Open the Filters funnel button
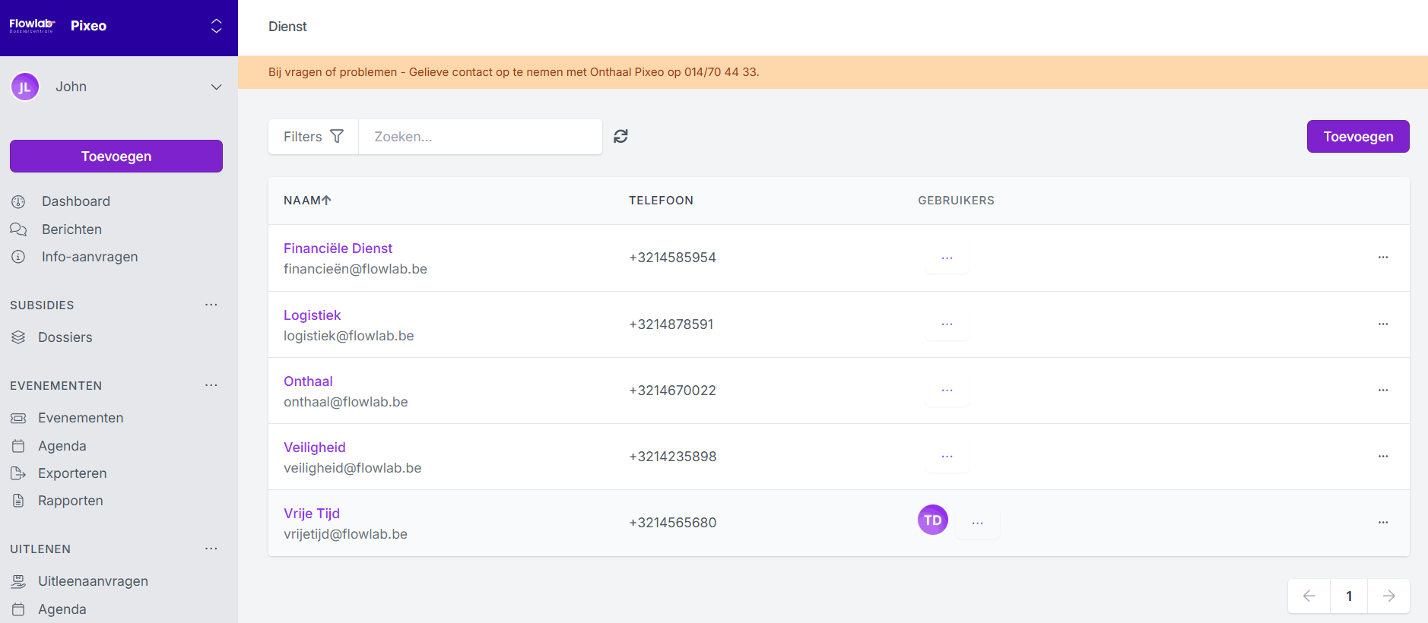The image size is (1428, 623). (x=313, y=137)
